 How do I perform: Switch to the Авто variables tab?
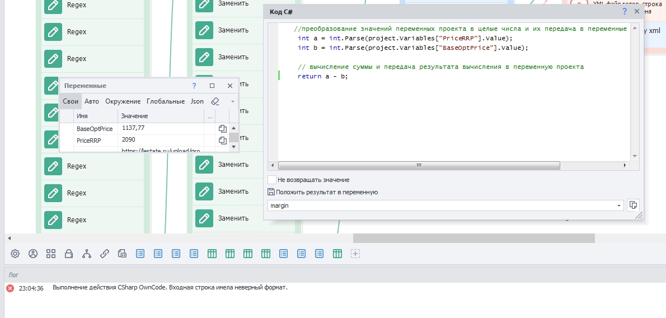pyautogui.click(x=92, y=101)
